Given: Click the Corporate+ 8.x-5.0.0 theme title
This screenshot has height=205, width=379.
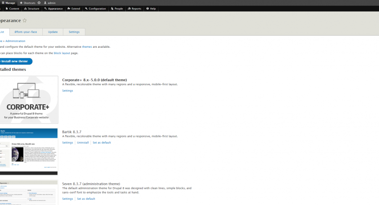Looking at the screenshot, I should (x=95, y=80).
